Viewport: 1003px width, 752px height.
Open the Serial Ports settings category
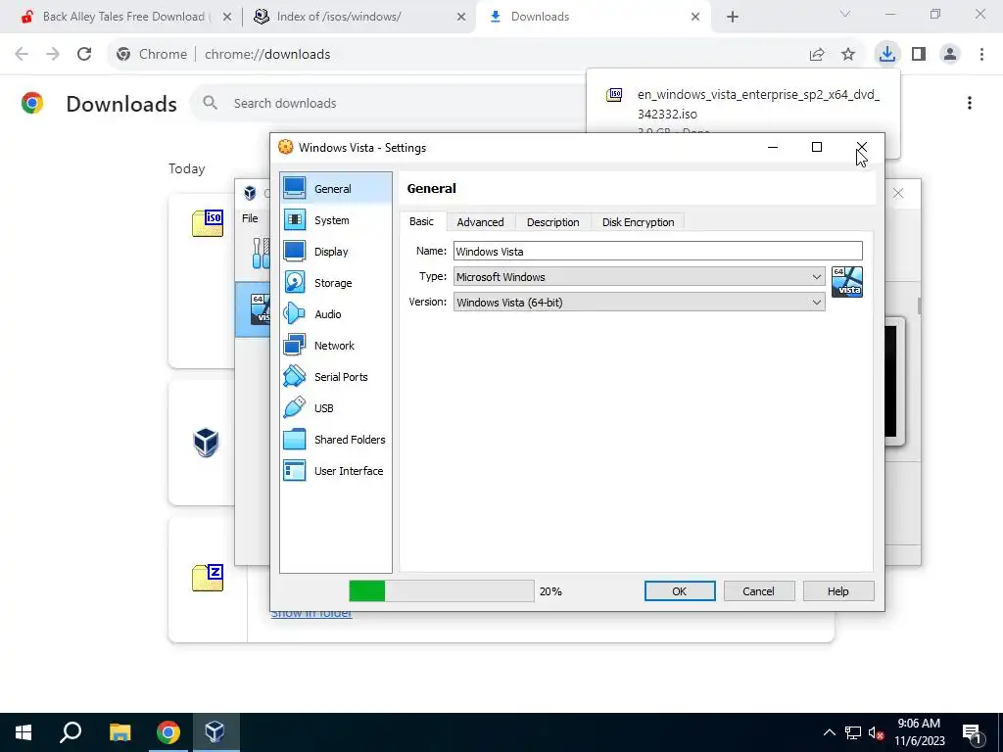(336, 377)
